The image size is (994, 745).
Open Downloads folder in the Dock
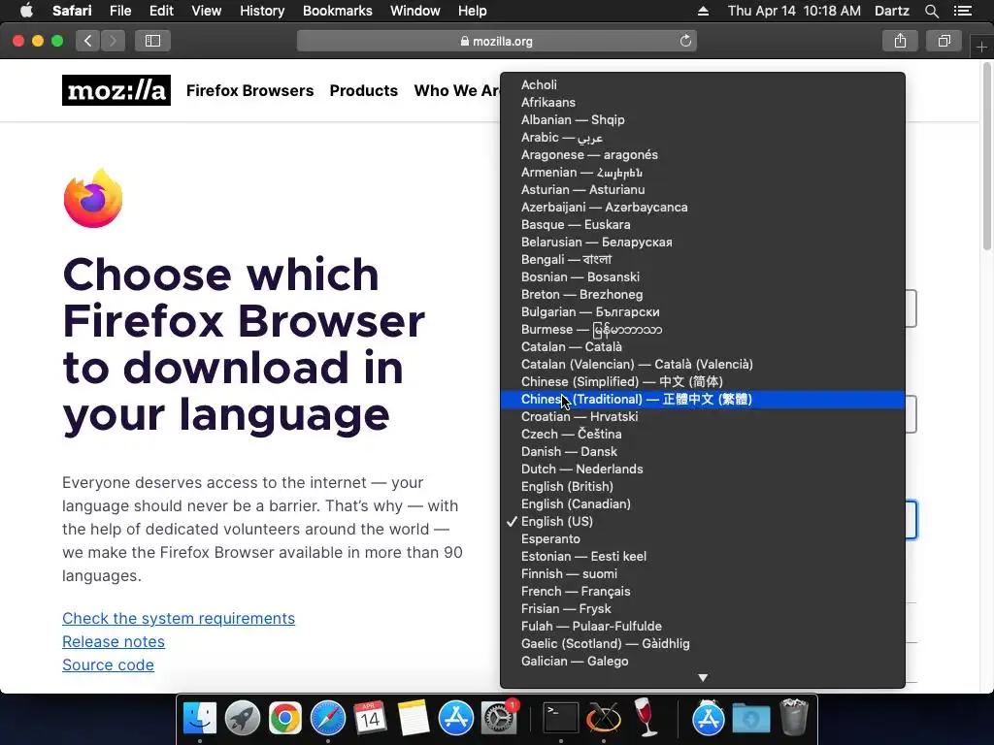[751, 719]
